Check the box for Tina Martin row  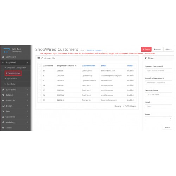coord(40,100)
